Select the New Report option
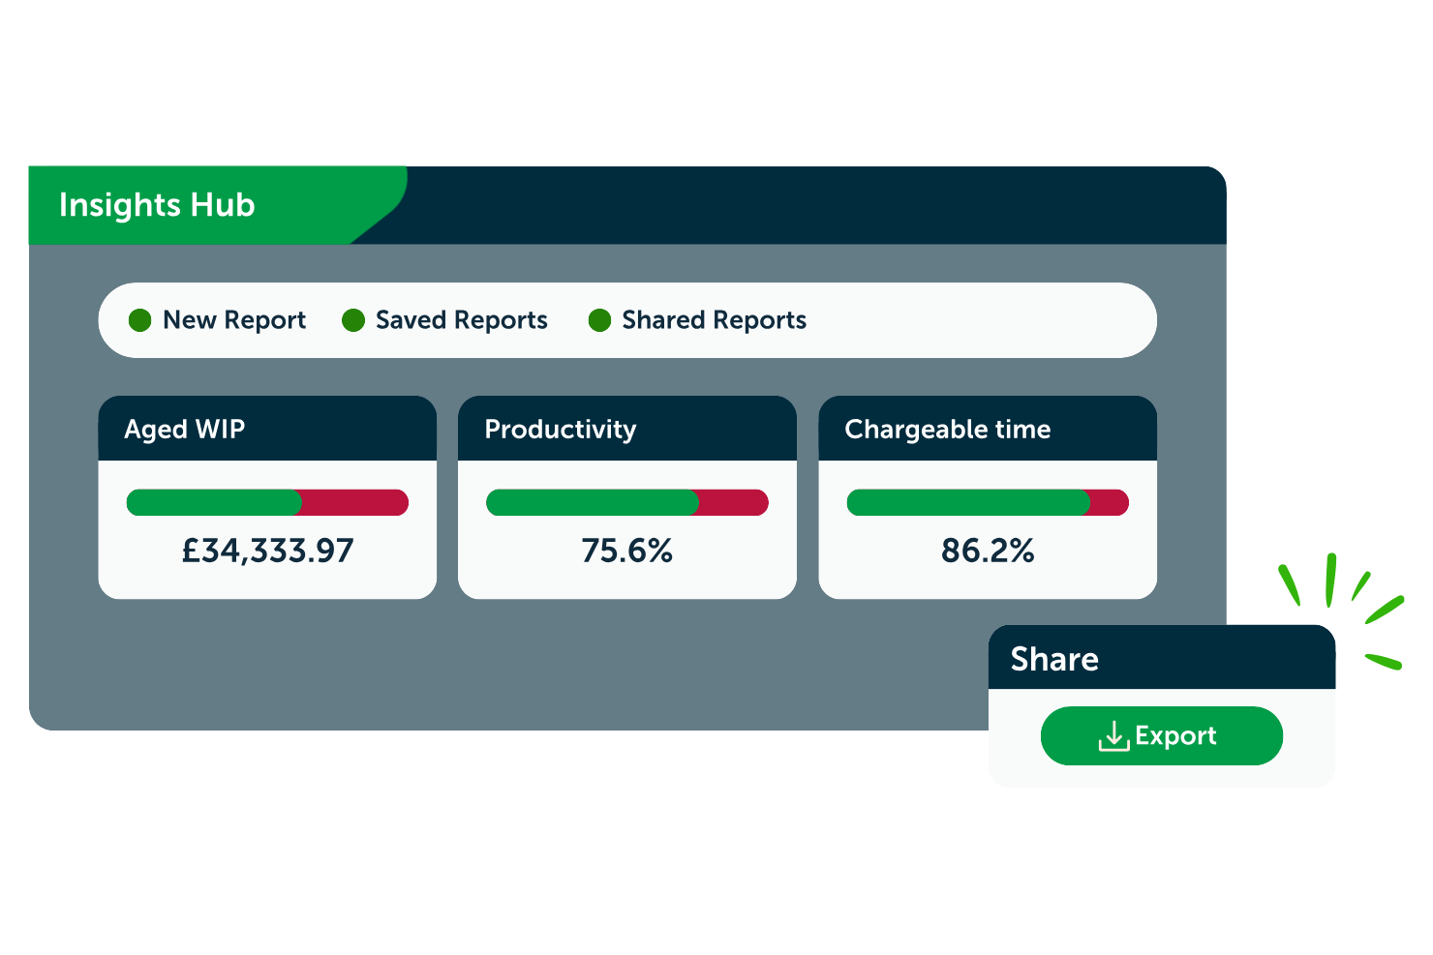Screen dimensions: 1433x955 point(234,320)
